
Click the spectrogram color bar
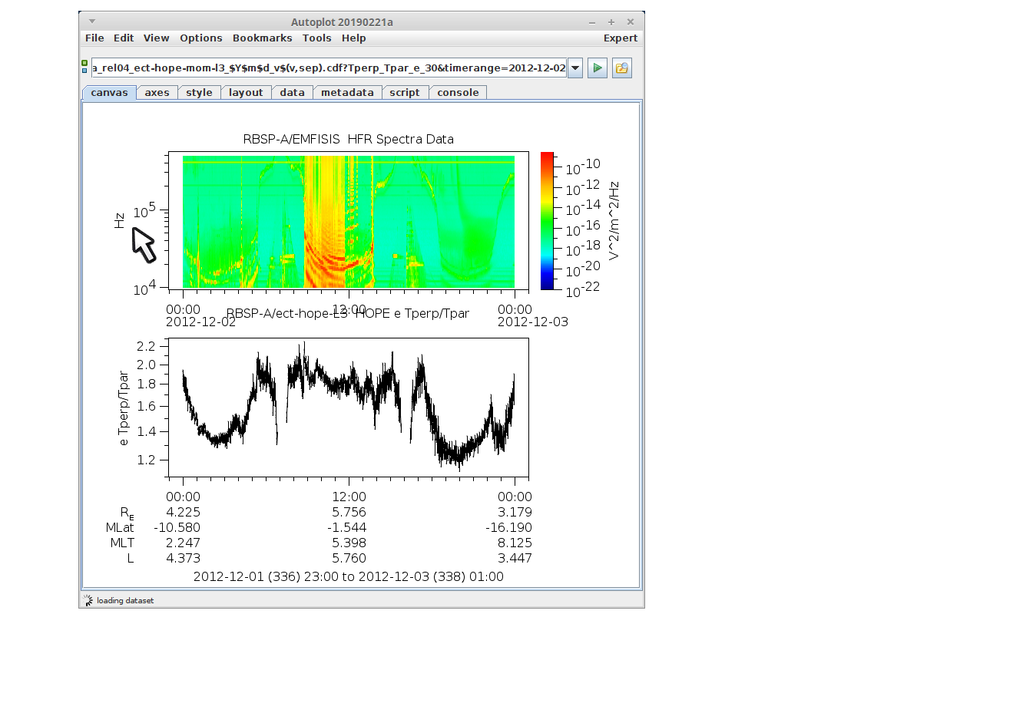[547, 221]
